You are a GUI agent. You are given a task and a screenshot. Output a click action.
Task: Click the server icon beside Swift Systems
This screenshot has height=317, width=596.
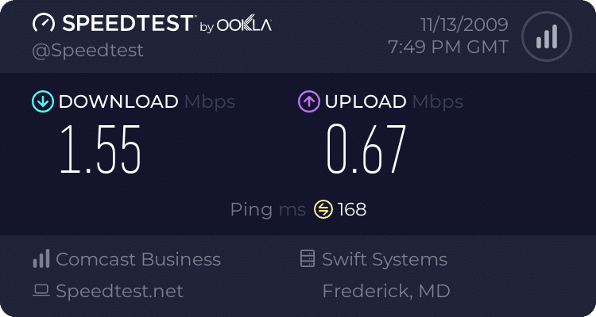click(x=307, y=259)
